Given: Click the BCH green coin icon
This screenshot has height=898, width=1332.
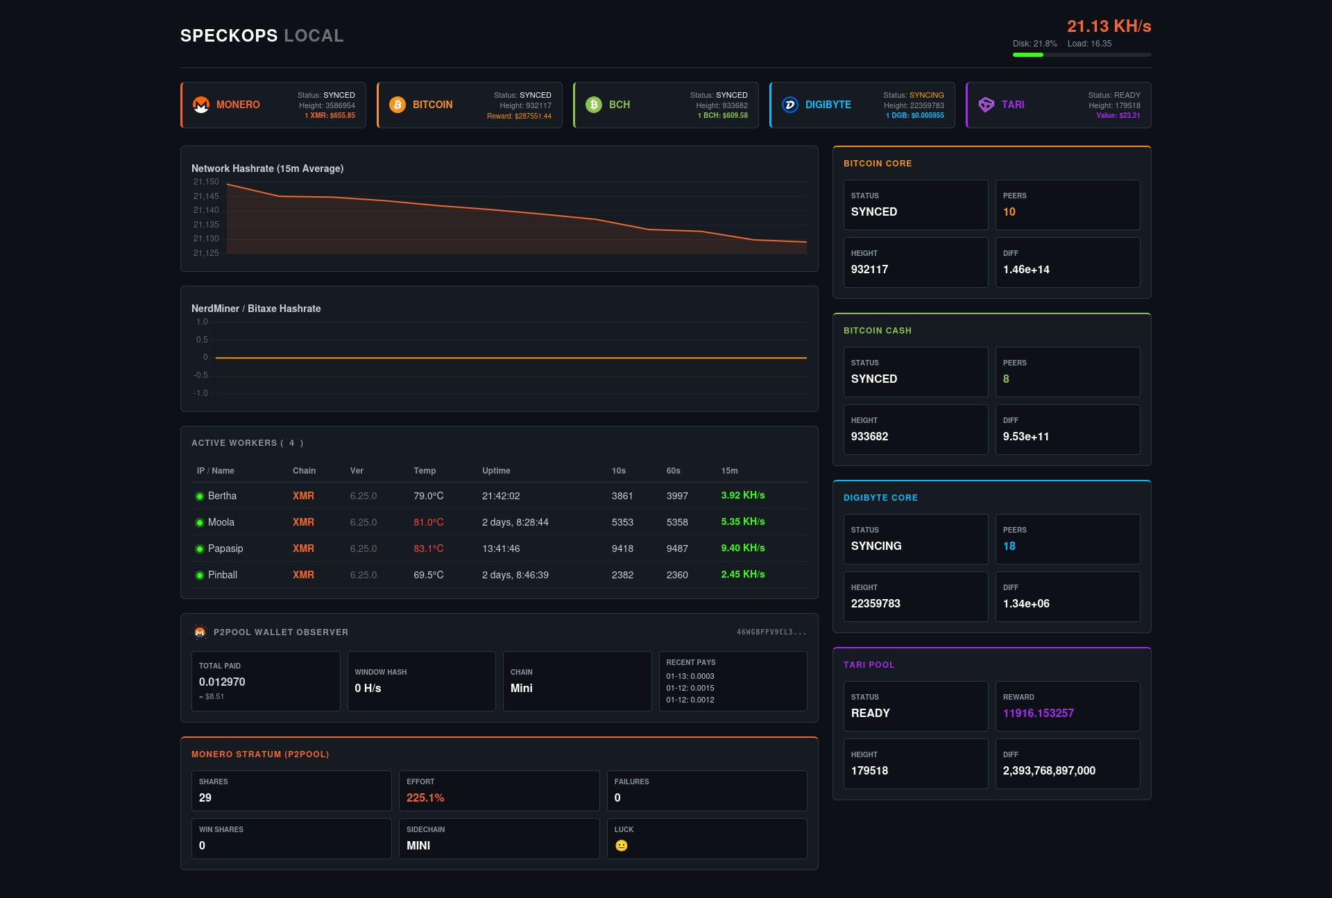Looking at the screenshot, I should point(594,105).
